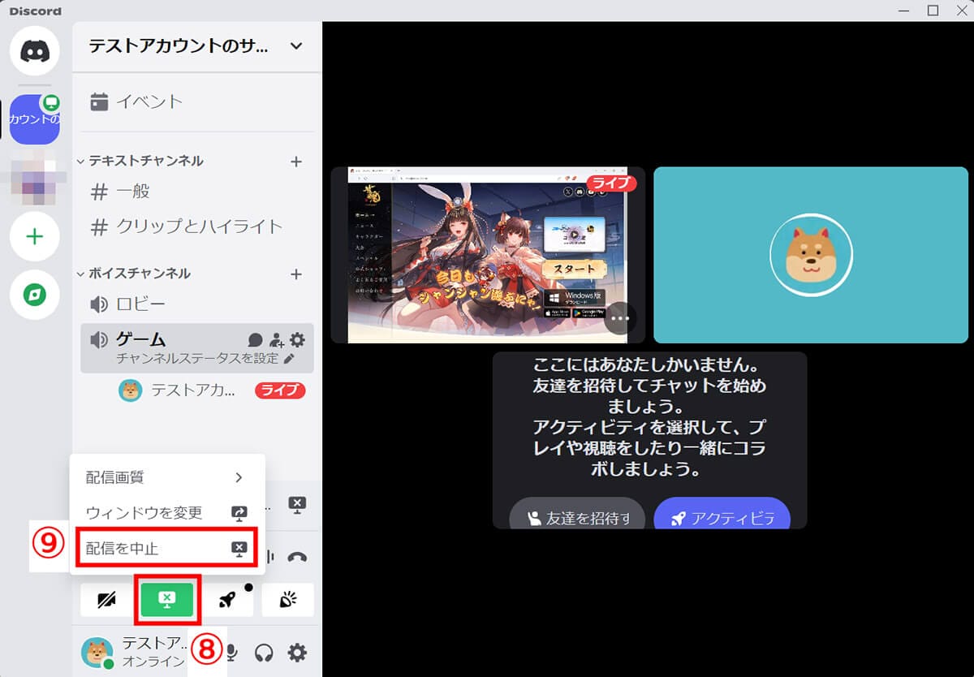
Task: Select the テストアカウント server icon
Action: click(35, 119)
